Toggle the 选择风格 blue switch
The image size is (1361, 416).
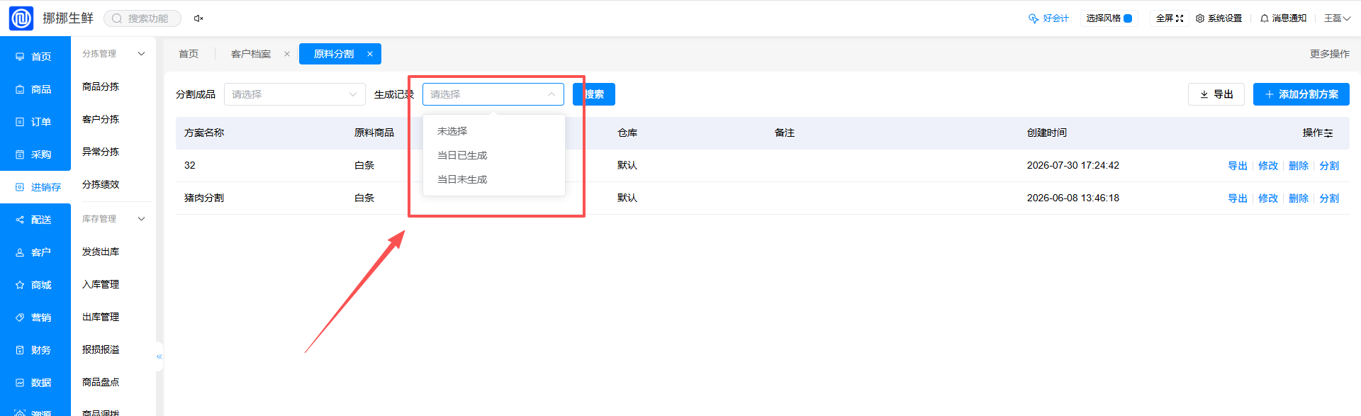[x=1128, y=18]
